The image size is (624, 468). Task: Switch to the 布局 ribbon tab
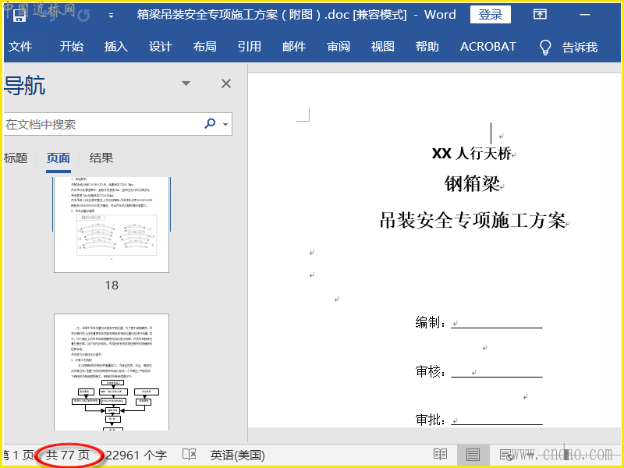(205, 47)
